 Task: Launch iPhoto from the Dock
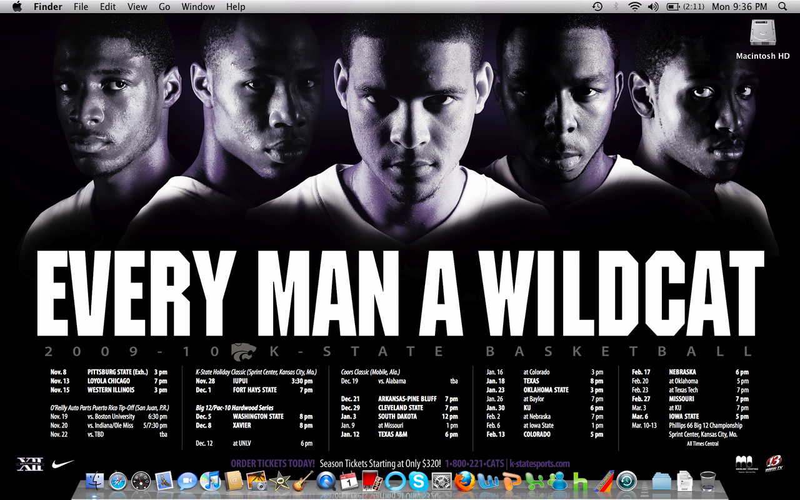(257, 481)
